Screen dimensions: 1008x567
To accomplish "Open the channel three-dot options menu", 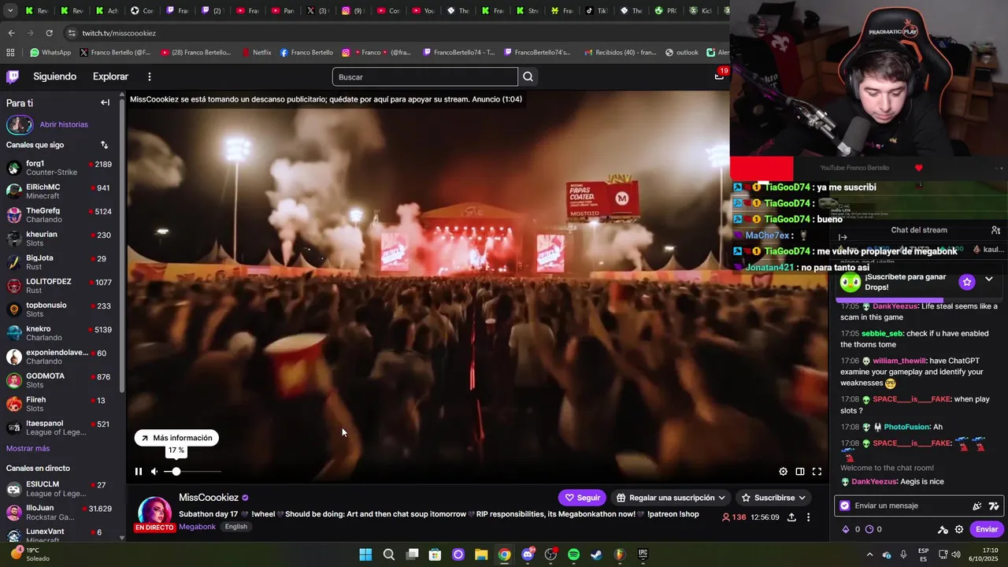I will [808, 517].
